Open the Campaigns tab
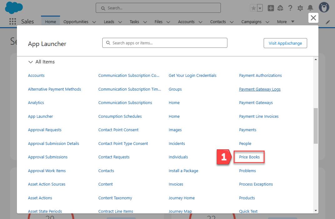335x219 pixels. [251, 22]
